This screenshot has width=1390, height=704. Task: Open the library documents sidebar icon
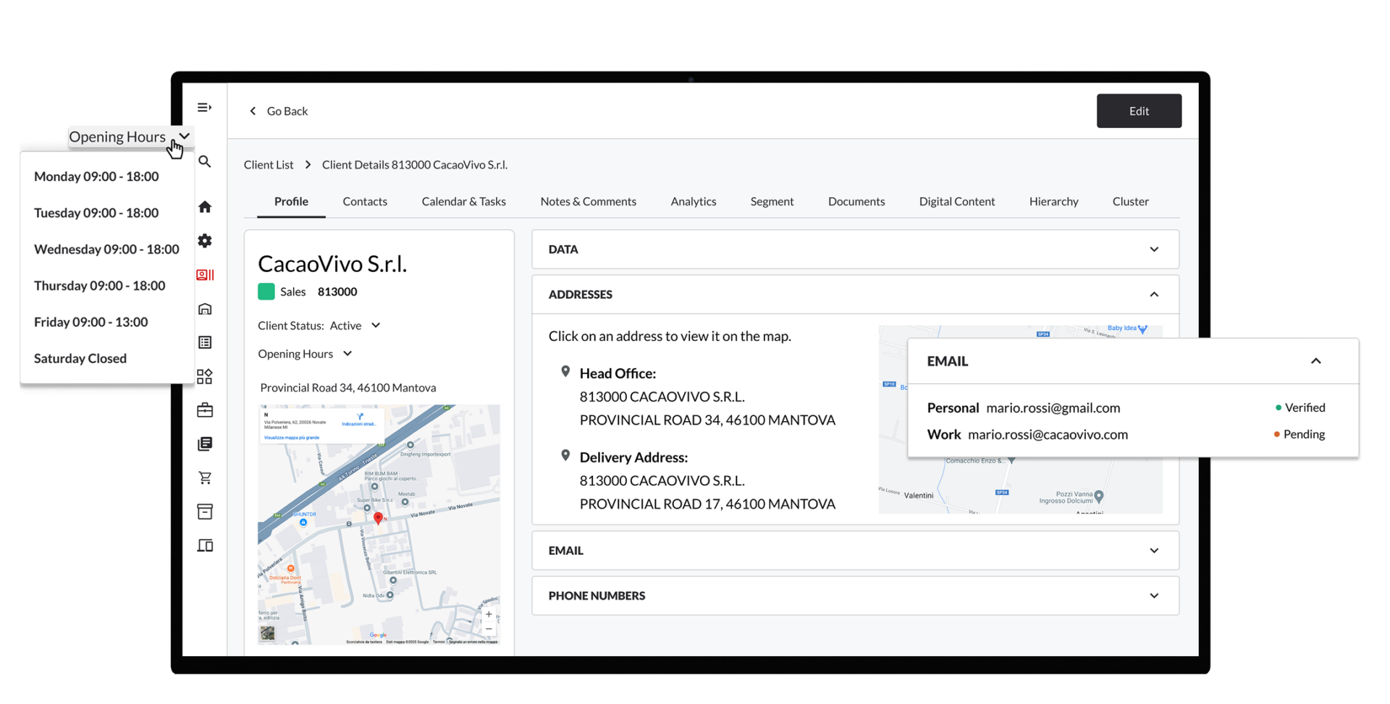tap(205, 444)
